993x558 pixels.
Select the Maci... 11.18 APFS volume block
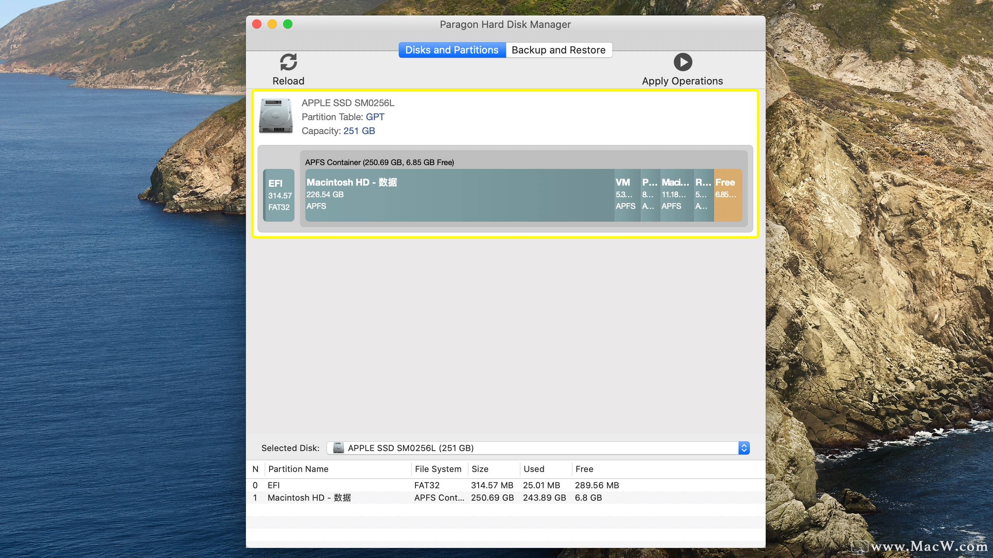tap(677, 195)
